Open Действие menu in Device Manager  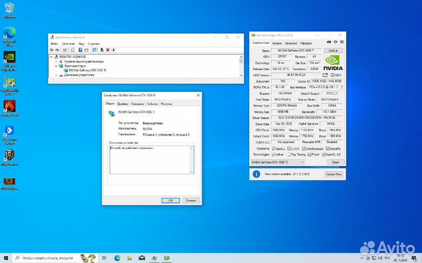click(69, 43)
